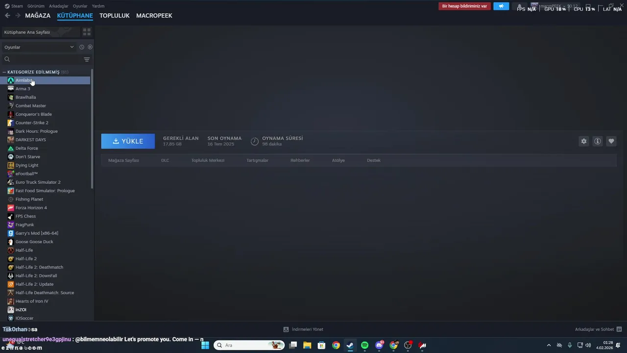Image resolution: width=627 pixels, height=353 pixels.
Task: Open the Topluluk Merkezi link
Action: [x=208, y=160]
